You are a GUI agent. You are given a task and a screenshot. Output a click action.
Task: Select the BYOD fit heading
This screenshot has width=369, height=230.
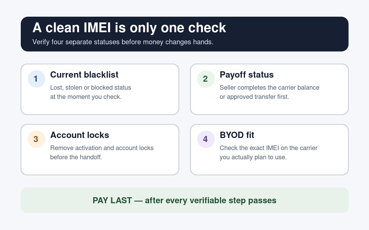(237, 135)
